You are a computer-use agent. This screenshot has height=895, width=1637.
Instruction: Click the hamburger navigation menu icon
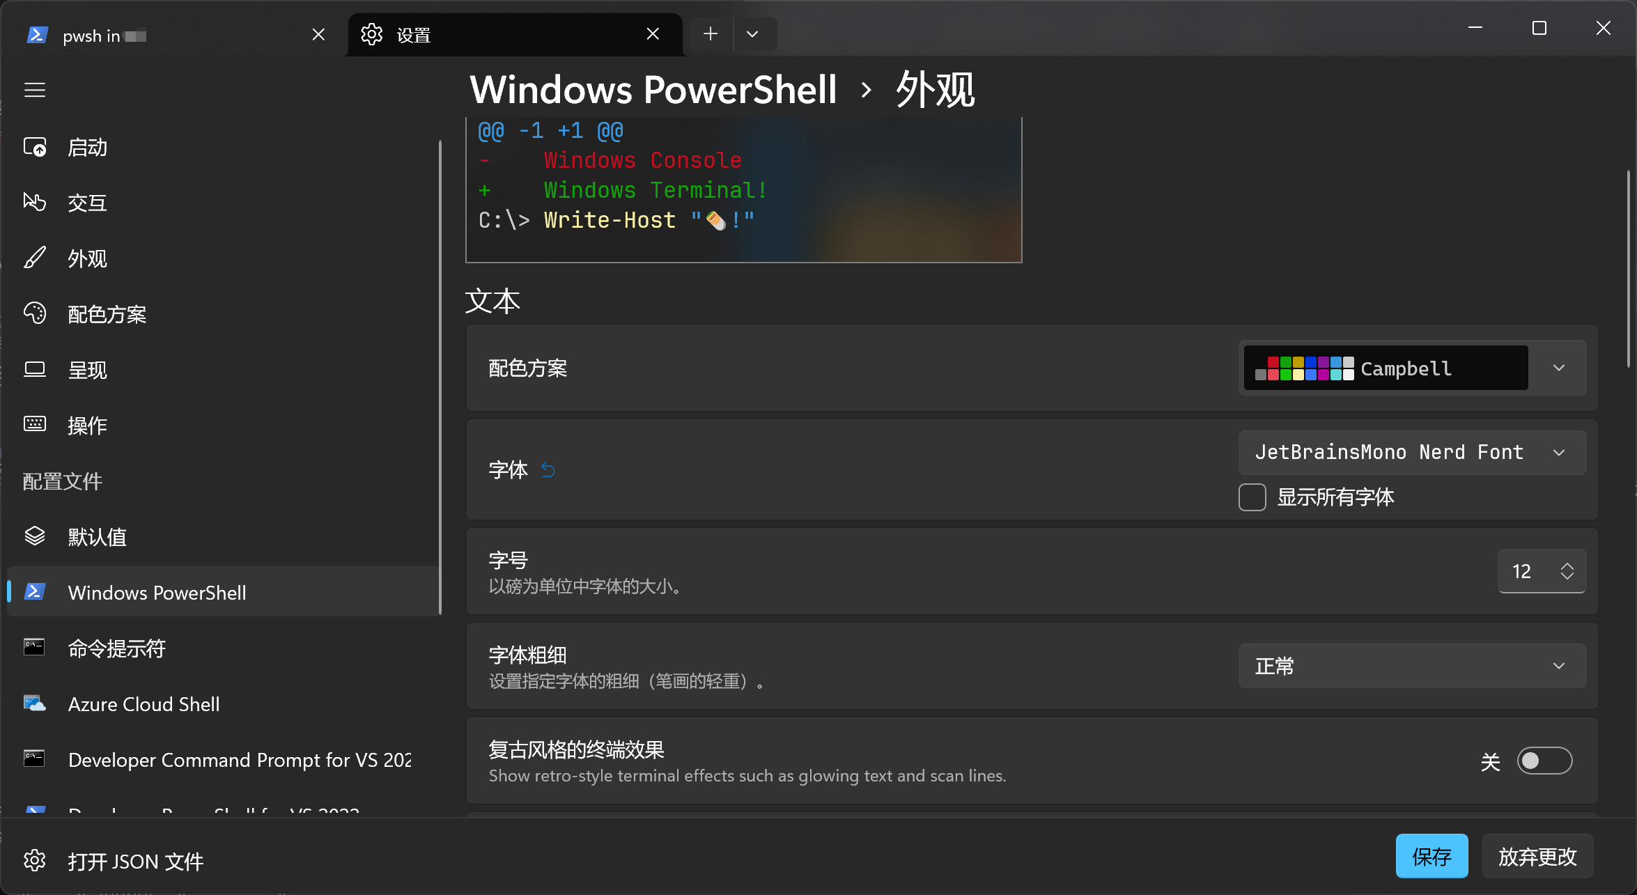(35, 91)
